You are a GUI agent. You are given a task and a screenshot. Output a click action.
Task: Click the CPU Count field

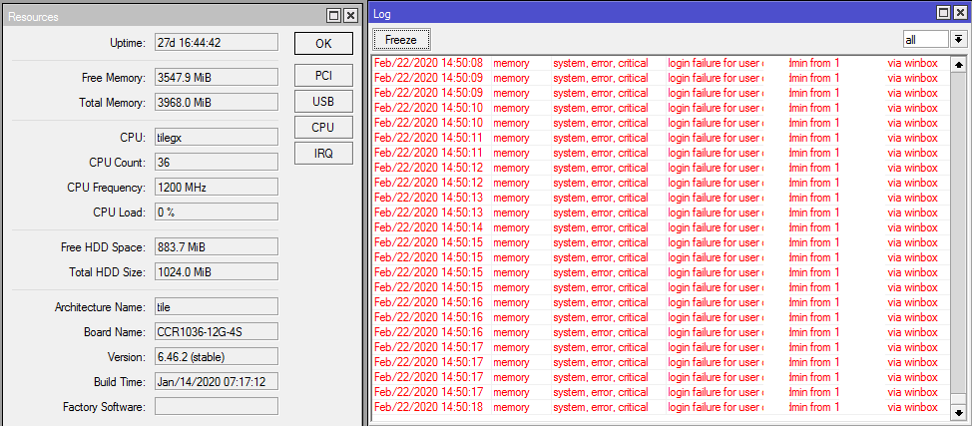click(217, 162)
